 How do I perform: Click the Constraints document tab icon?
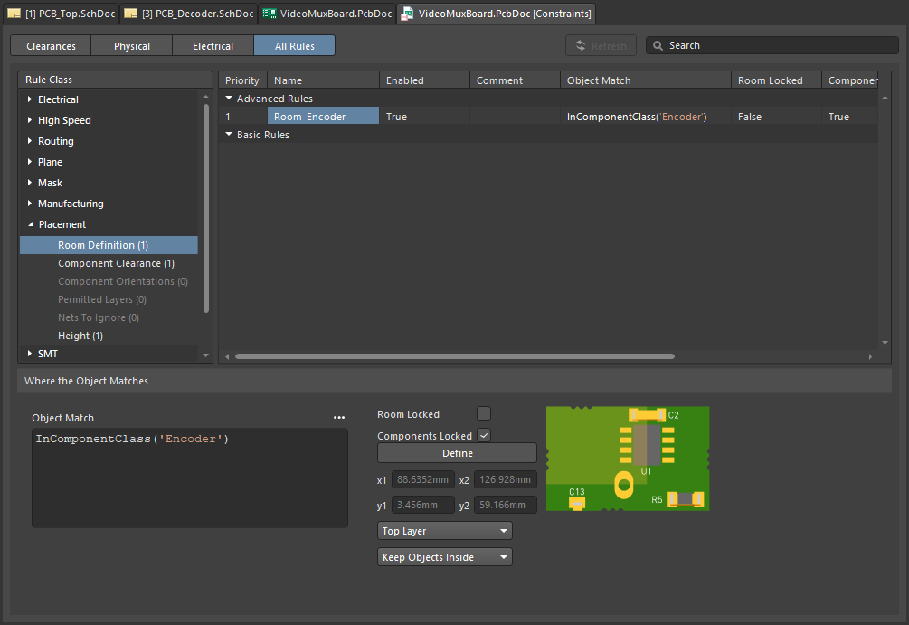(407, 14)
